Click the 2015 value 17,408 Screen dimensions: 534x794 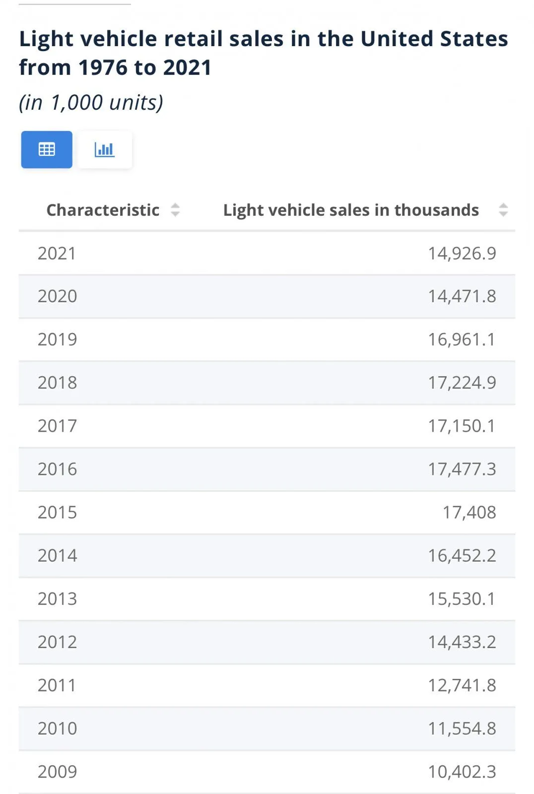[x=469, y=512]
